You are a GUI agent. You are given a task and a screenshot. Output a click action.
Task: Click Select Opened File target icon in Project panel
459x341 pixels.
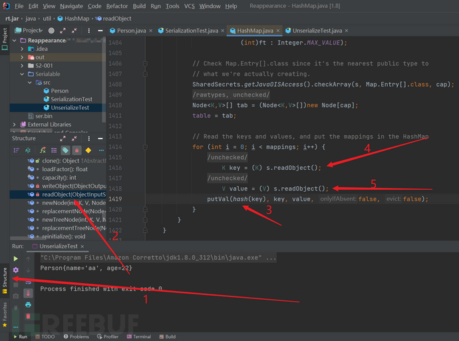51,31
